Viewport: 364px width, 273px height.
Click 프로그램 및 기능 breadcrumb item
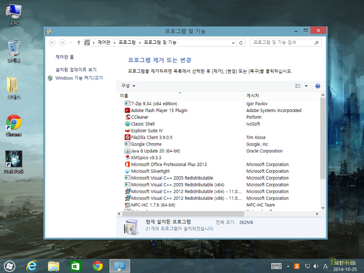click(x=160, y=43)
